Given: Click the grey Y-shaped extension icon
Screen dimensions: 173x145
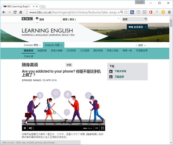Looking at the screenshot, I should pyautogui.click(x=157, y=12).
